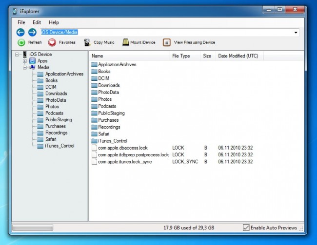Image resolution: width=317 pixels, height=245 pixels.
Task: Click the View Files using Device icon
Action: pyautogui.click(x=167, y=42)
